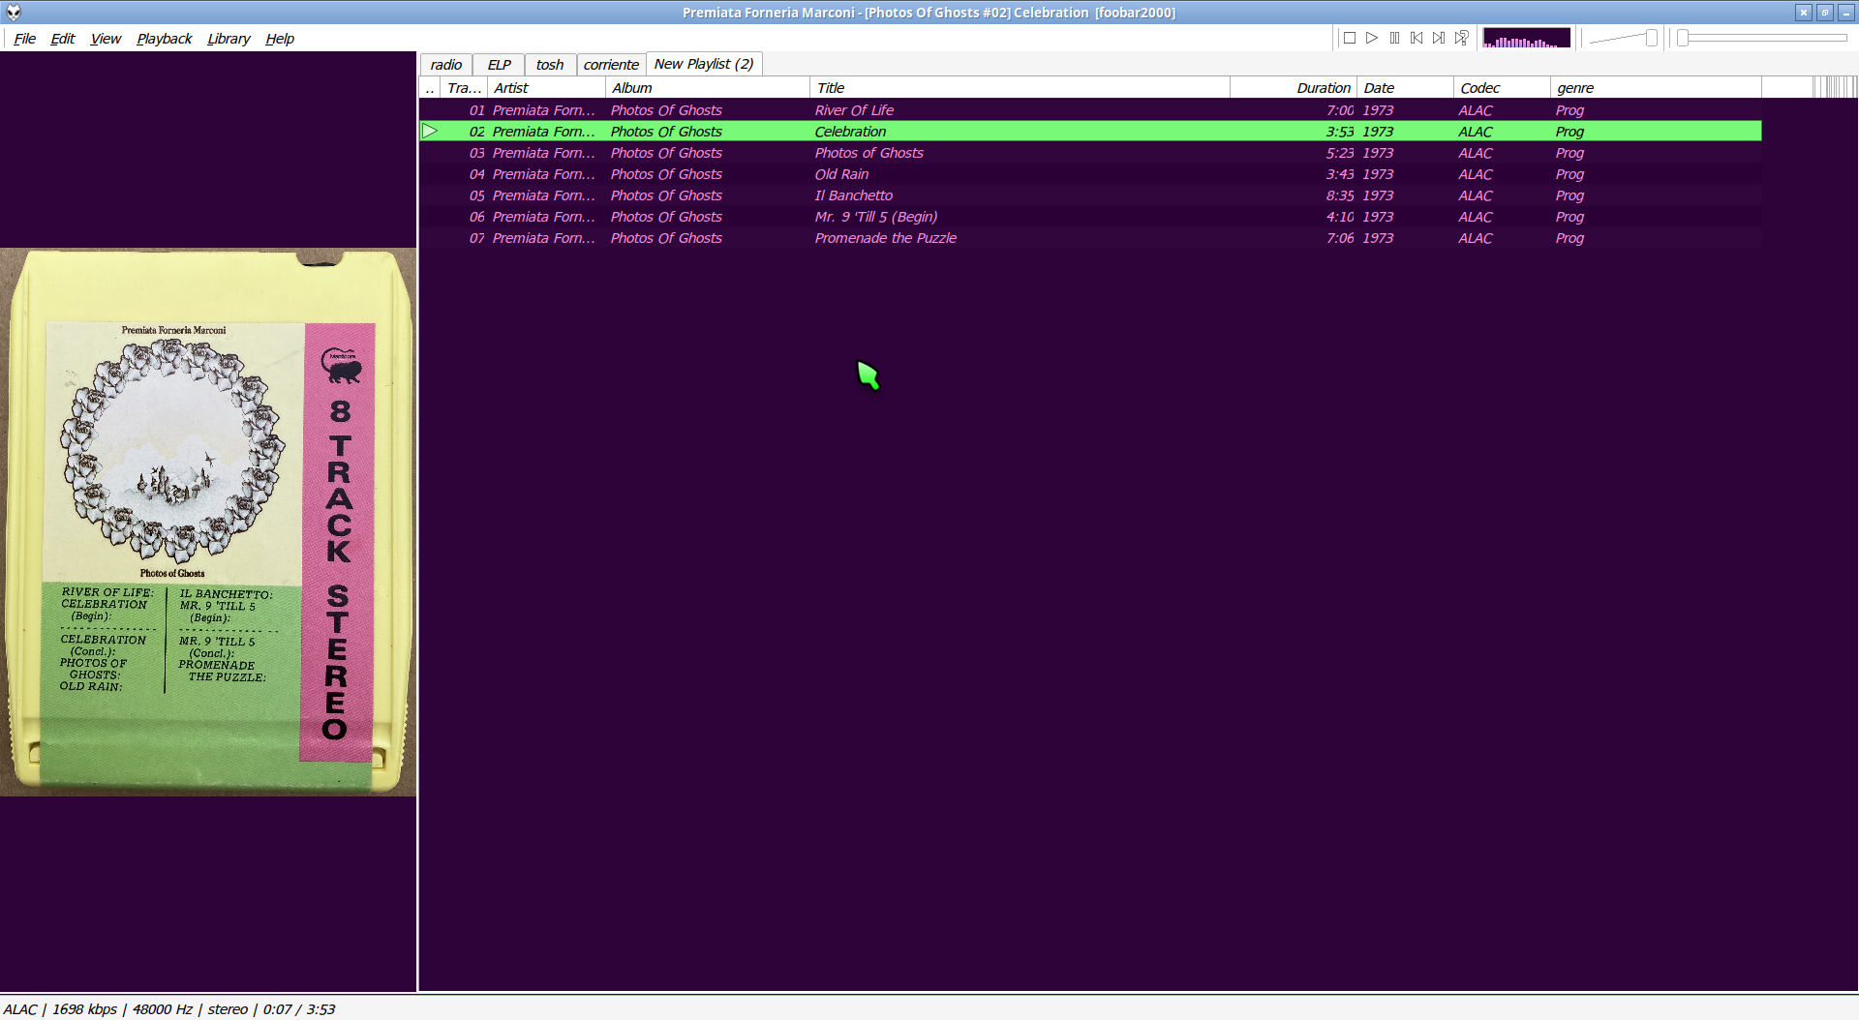
Task: Go to the previous track
Action: (x=1417, y=38)
